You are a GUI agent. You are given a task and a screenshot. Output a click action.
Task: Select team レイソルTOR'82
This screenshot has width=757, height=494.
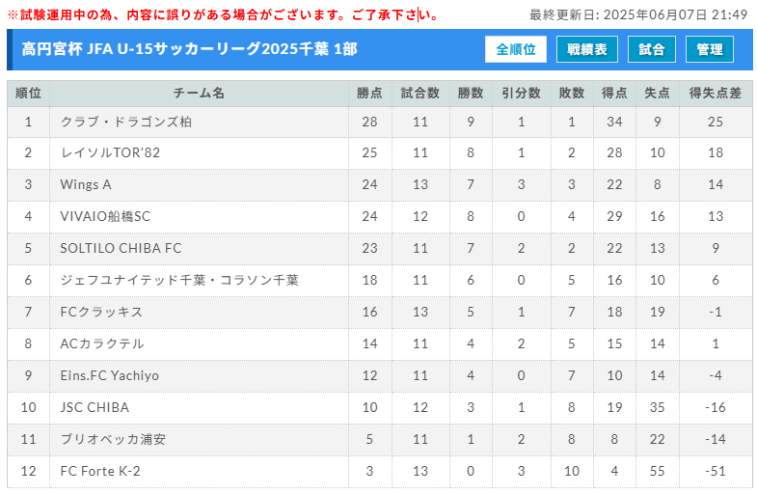[110, 153]
